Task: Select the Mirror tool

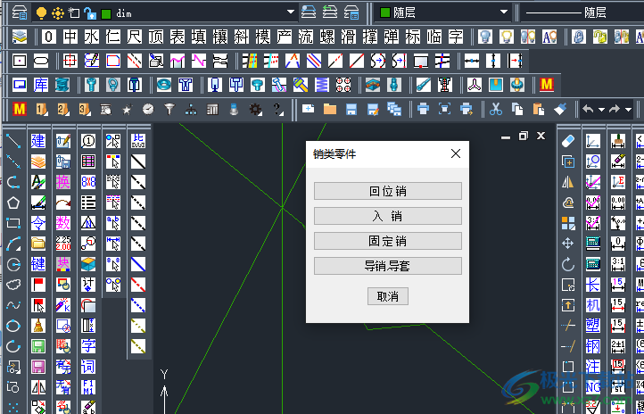Action: (x=568, y=182)
